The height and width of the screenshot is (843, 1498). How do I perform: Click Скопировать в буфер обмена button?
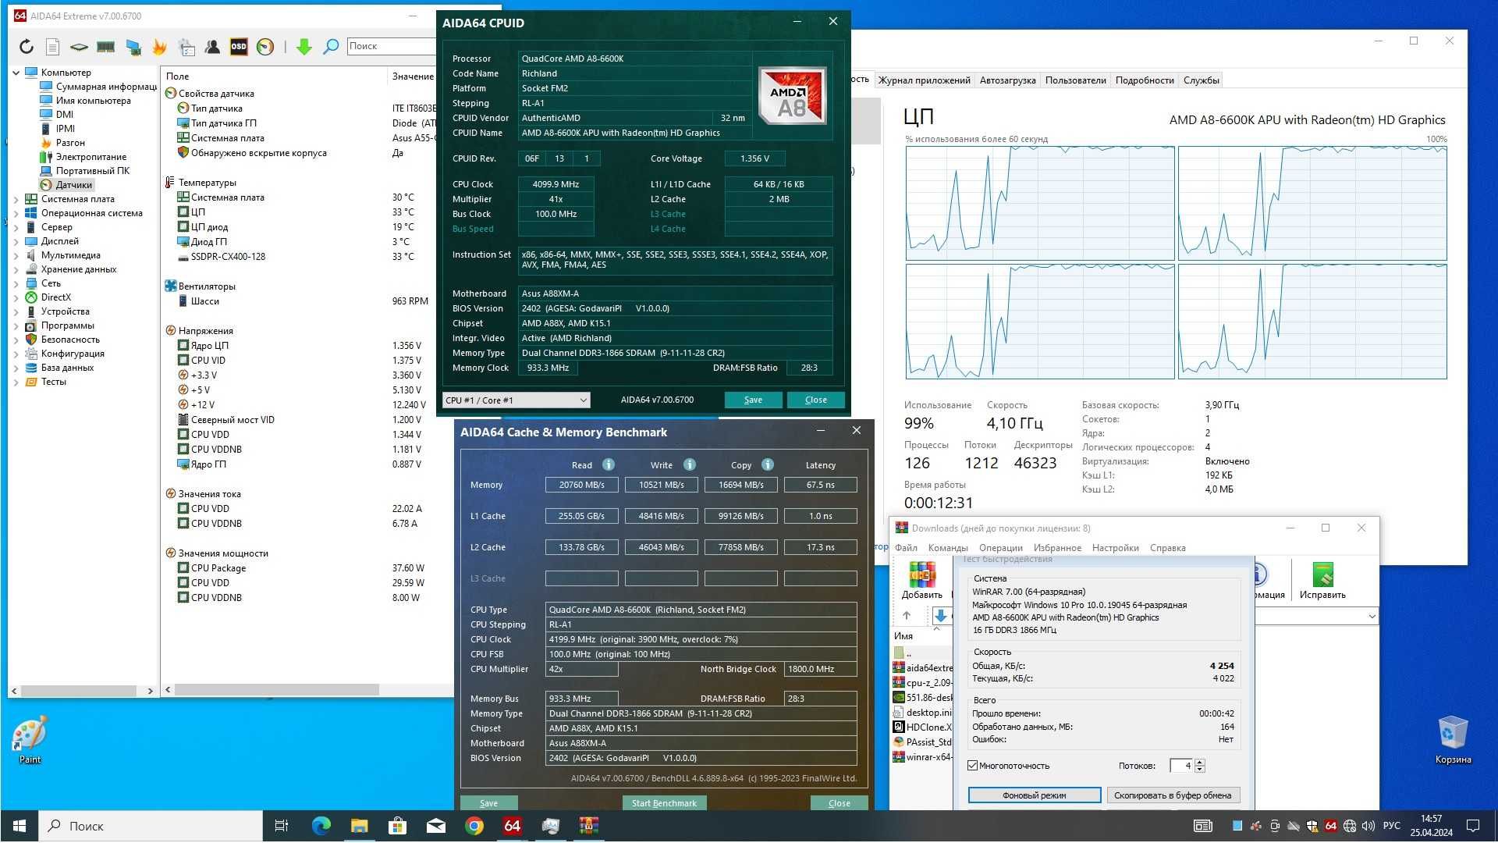(x=1173, y=795)
